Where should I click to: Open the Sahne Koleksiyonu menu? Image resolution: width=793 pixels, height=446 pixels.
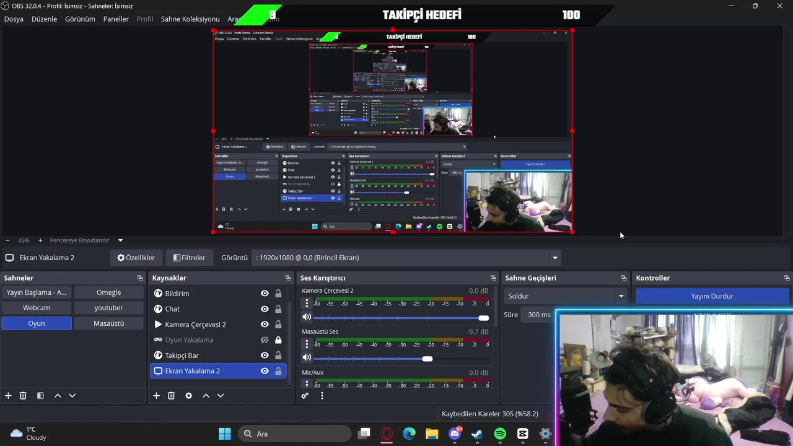tap(190, 19)
